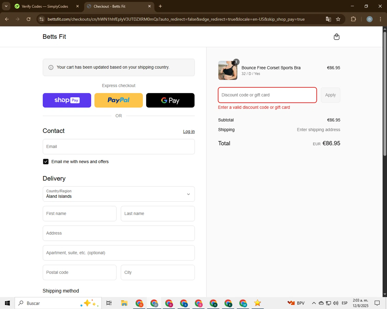Show hidden system tray icons

click(314, 303)
